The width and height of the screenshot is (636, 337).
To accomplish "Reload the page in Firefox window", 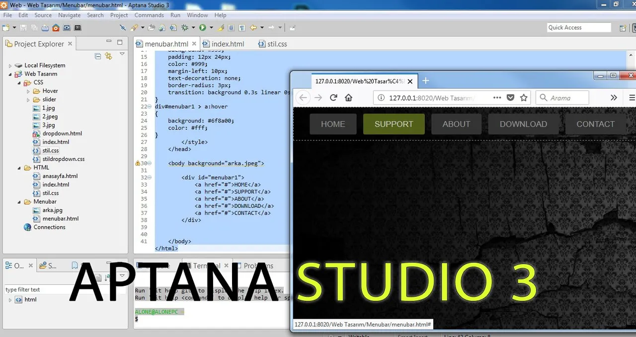I will click(333, 98).
